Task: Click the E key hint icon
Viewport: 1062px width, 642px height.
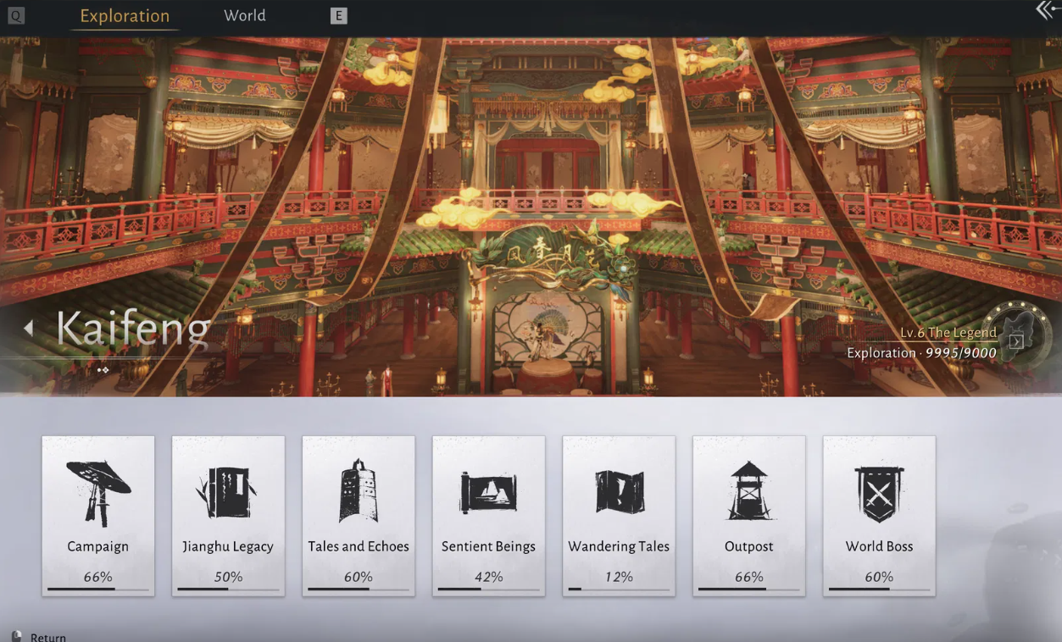Action: [x=339, y=15]
